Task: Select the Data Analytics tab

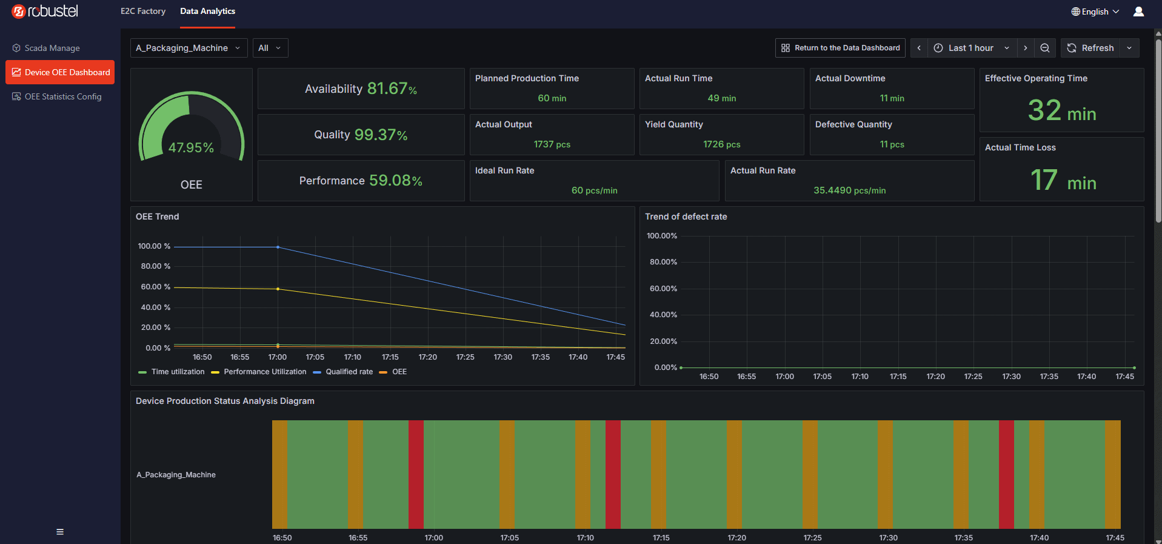Action: point(207,11)
